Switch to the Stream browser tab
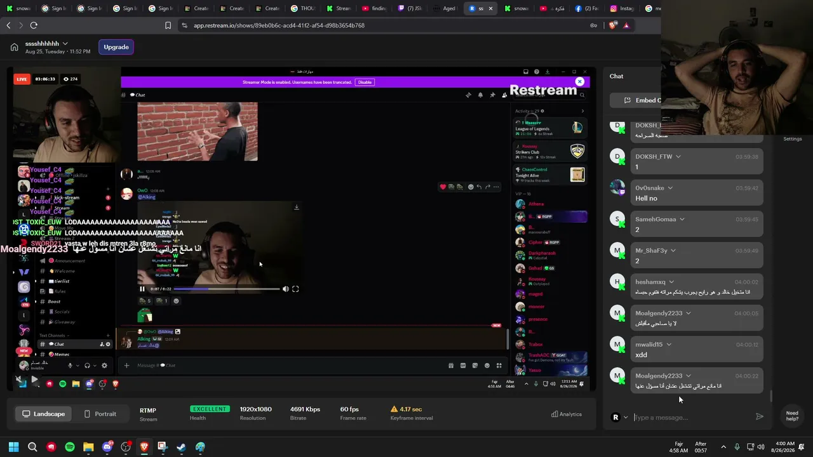 pyautogui.click(x=339, y=8)
